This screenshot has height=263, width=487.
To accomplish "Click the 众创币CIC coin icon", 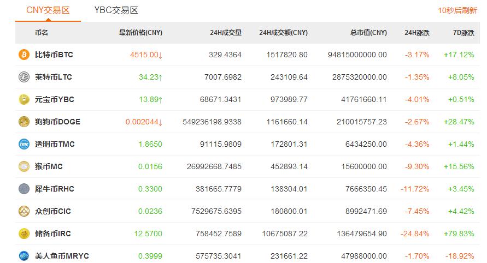I will [x=24, y=211].
